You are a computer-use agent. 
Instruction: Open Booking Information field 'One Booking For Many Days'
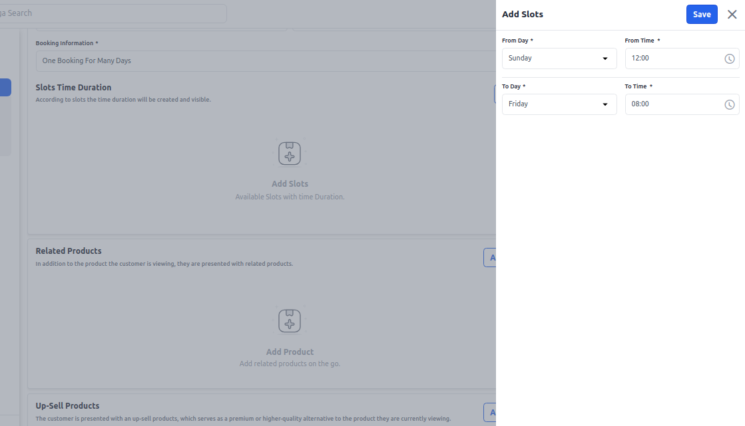(x=266, y=61)
